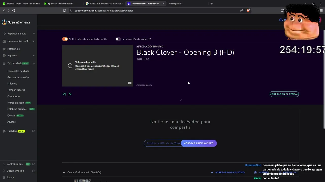
Task: Click the Herramientas de St... sidebar icon
Action: click(x=4, y=41)
